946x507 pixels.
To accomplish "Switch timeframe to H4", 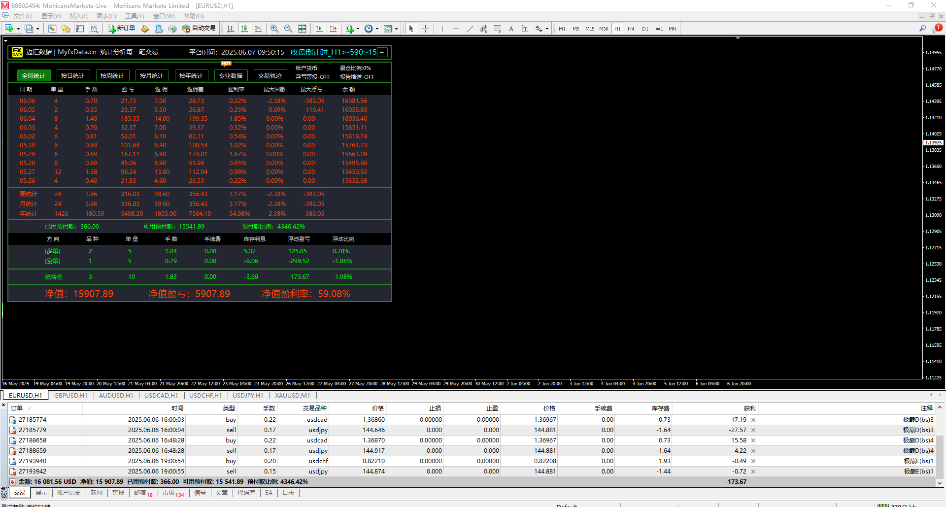I will [631, 29].
